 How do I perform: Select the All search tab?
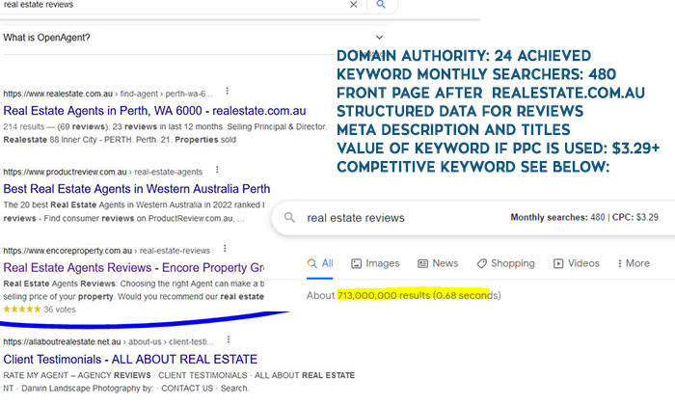click(320, 263)
